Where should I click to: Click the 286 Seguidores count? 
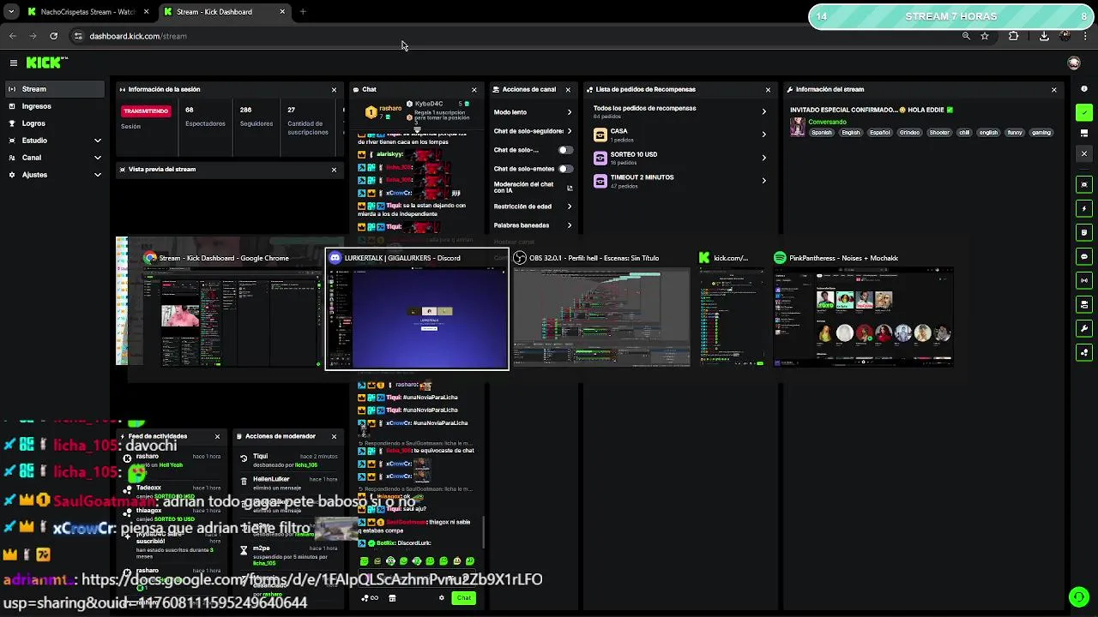245,110
